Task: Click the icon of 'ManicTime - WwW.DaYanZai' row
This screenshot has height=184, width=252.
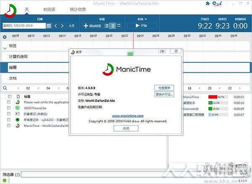Action: point(18,125)
